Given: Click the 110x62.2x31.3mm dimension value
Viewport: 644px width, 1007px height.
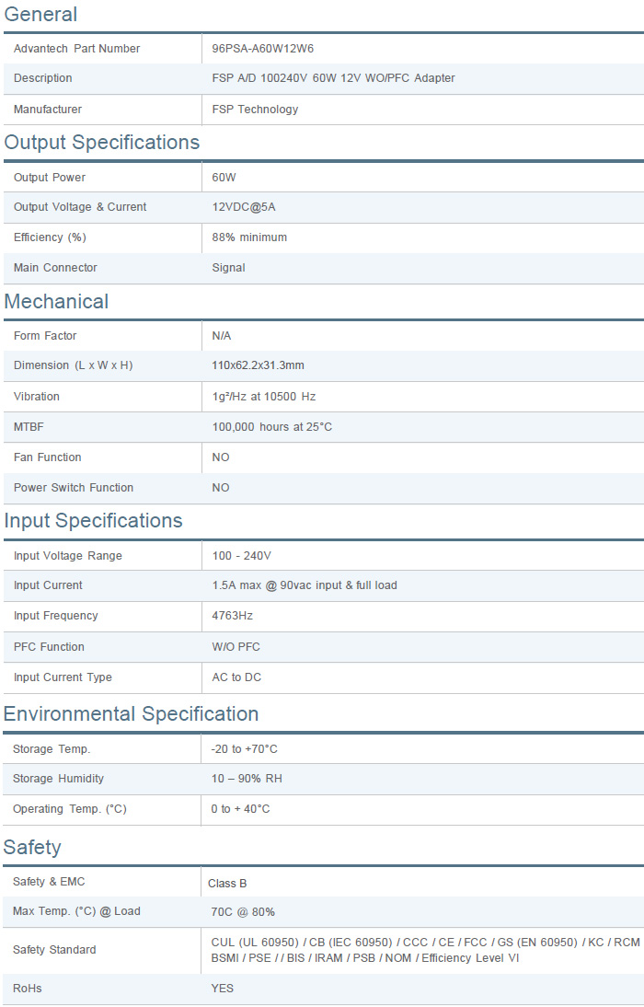Looking at the screenshot, I should click(258, 365).
